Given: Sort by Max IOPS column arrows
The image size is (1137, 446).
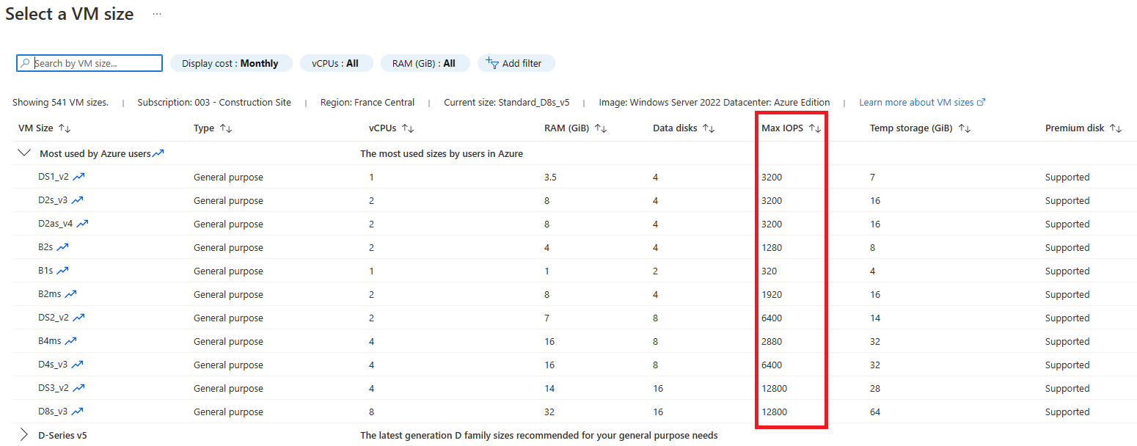Looking at the screenshot, I should tap(815, 128).
